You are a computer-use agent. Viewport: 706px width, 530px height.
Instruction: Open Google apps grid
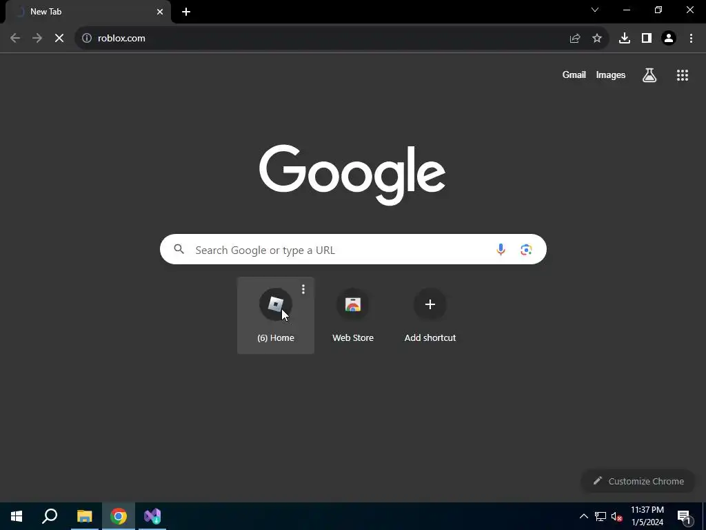tap(683, 75)
